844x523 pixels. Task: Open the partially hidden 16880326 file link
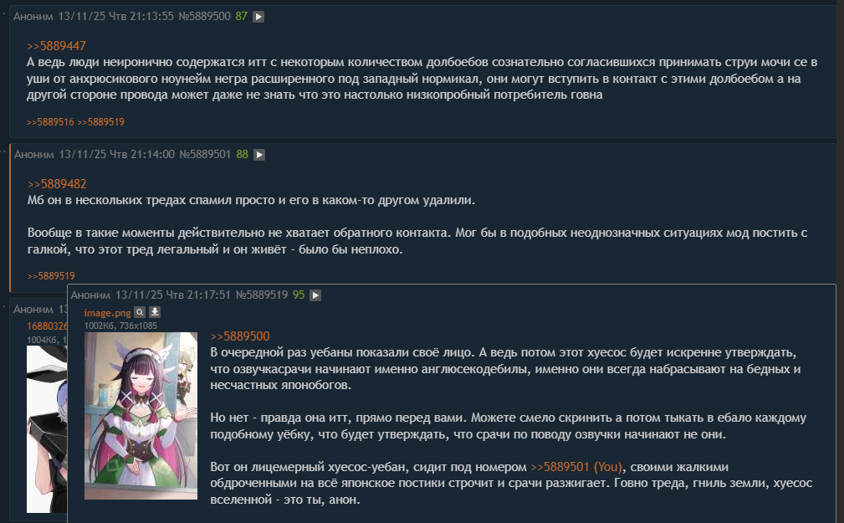pyautogui.click(x=48, y=326)
